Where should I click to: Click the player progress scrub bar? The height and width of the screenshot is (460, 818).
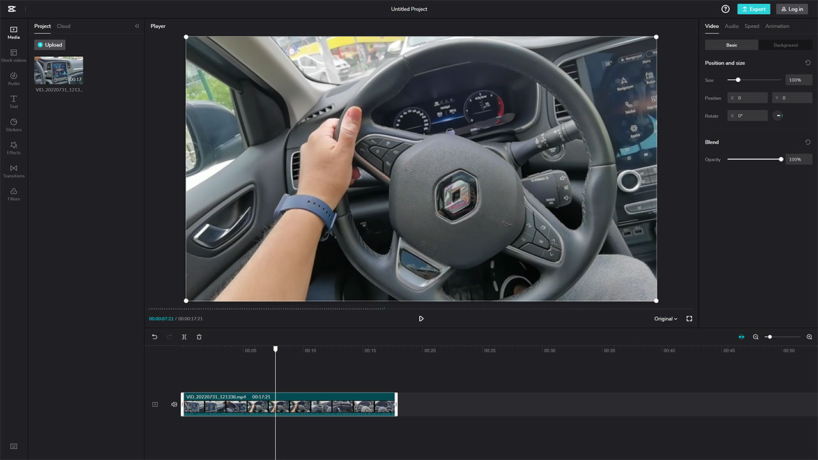(x=421, y=309)
